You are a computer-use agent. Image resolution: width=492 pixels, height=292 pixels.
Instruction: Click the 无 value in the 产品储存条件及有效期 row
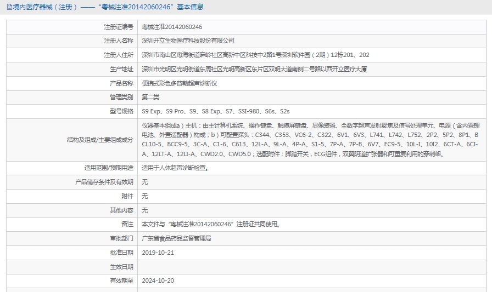(144, 182)
